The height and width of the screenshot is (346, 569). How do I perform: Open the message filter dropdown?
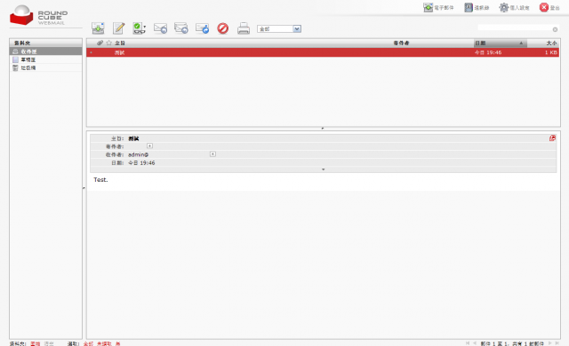coord(279,29)
